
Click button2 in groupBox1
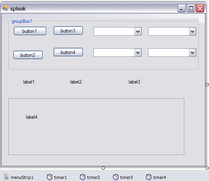(28, 55)
